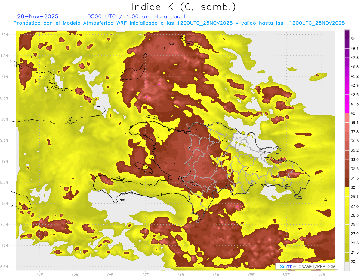Click the '68W' longitude label
Image resolution: width=361 pixels, height=278 pixels.
pos(322,274)
